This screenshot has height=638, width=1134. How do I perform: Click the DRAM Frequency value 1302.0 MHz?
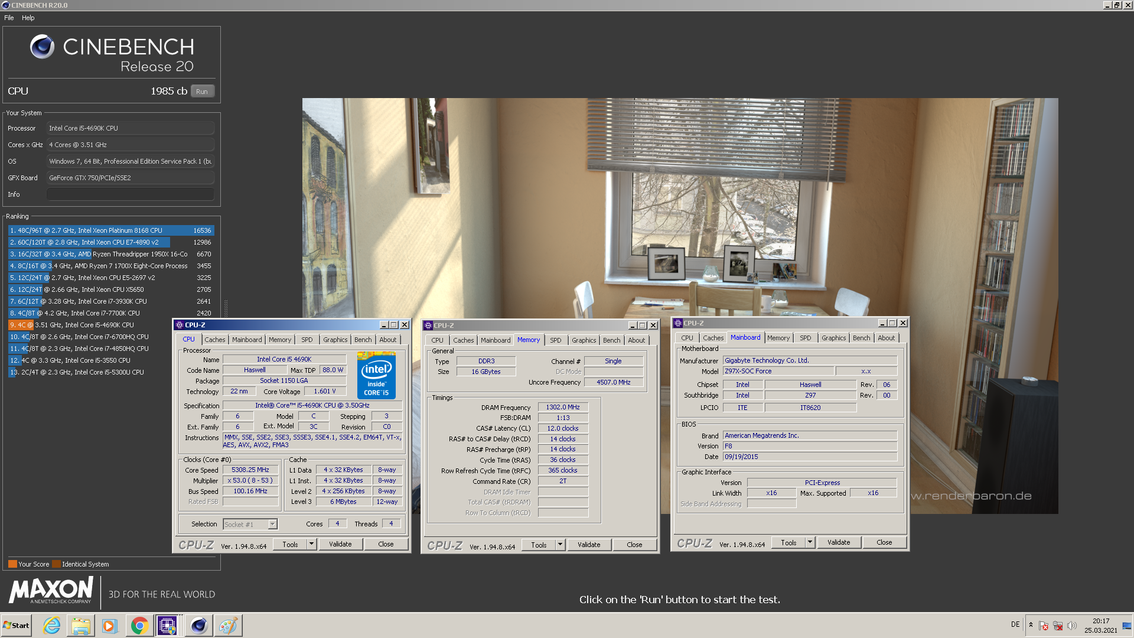(563, 408)
